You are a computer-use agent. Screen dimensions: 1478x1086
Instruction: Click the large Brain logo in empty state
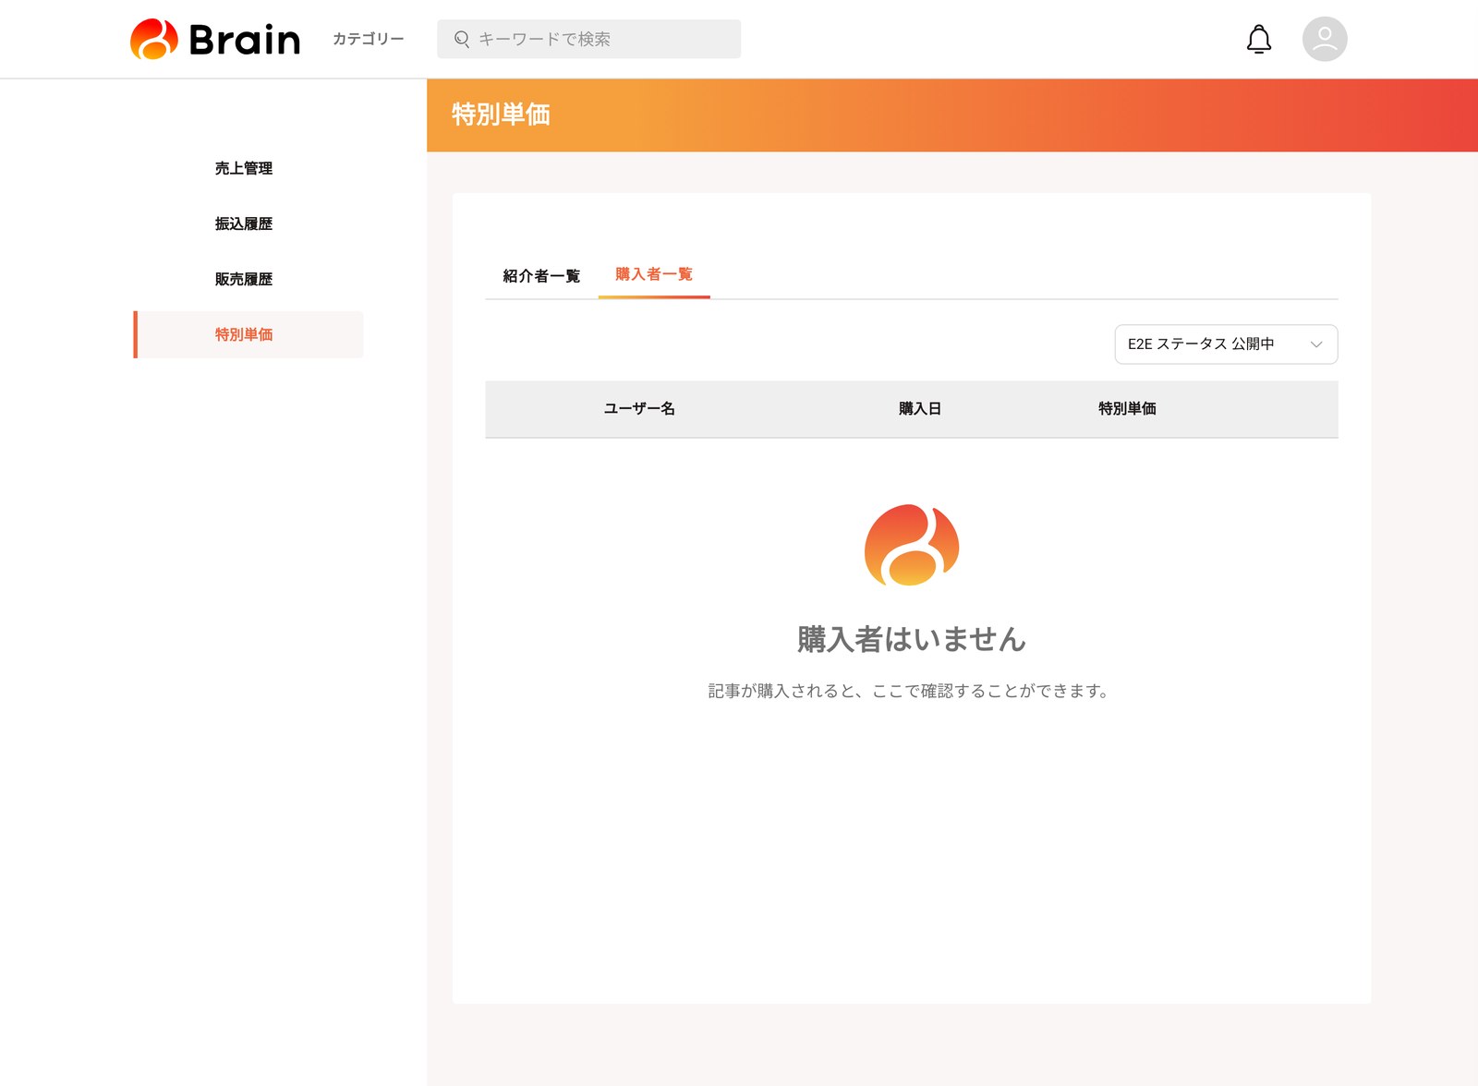tap(912, 545)
